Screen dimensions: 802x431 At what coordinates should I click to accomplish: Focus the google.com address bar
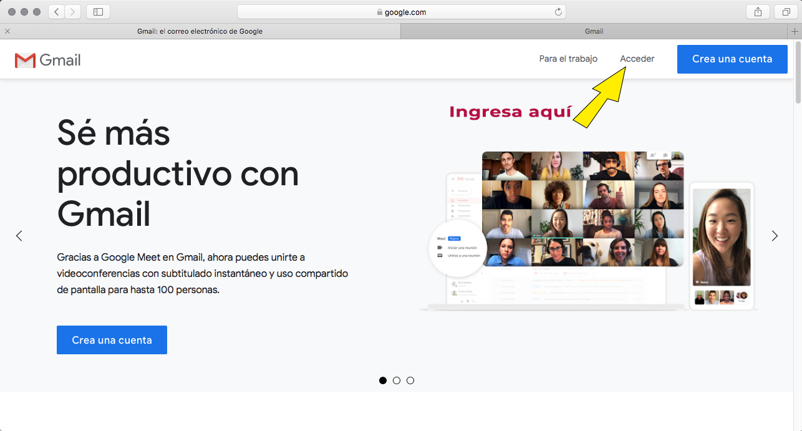[402, 12]
